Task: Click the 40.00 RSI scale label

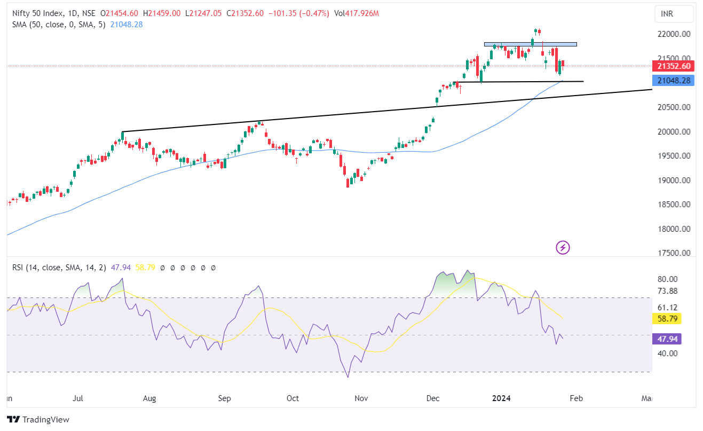Action: (668, 353)
